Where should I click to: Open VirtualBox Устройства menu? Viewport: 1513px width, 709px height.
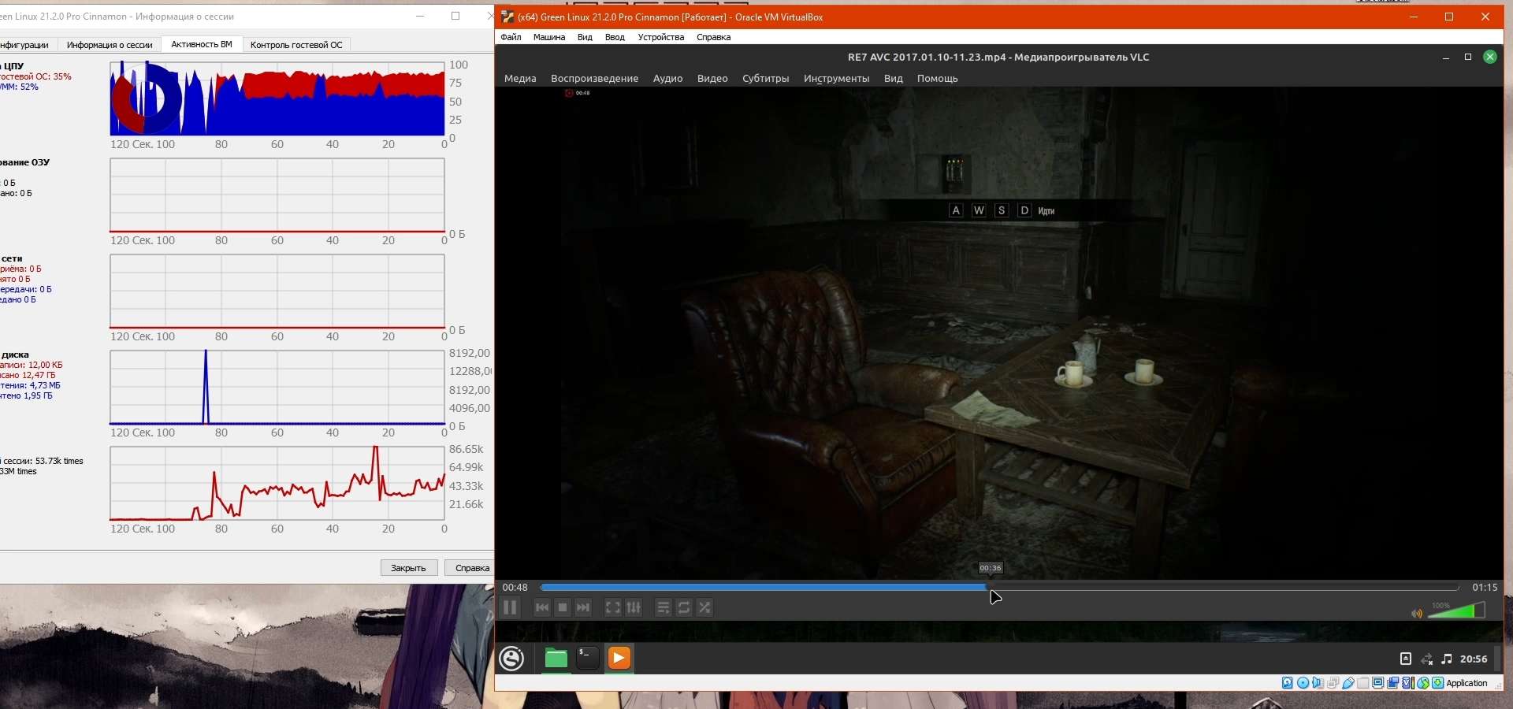click(x=661, y=37)
